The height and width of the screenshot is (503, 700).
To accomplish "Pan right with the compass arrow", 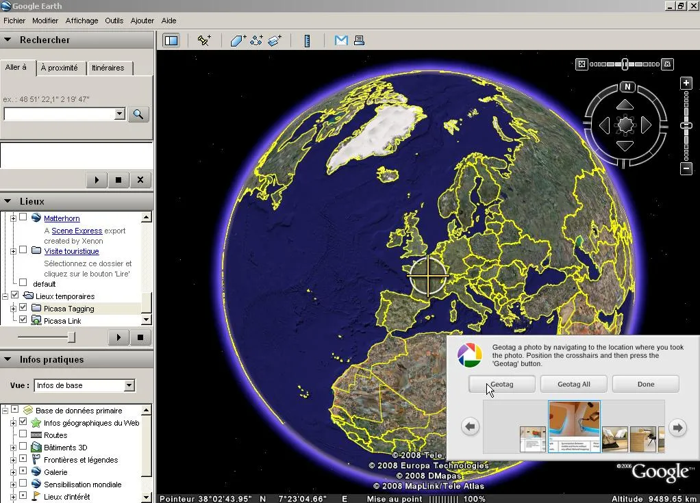I will coord(646,125).
